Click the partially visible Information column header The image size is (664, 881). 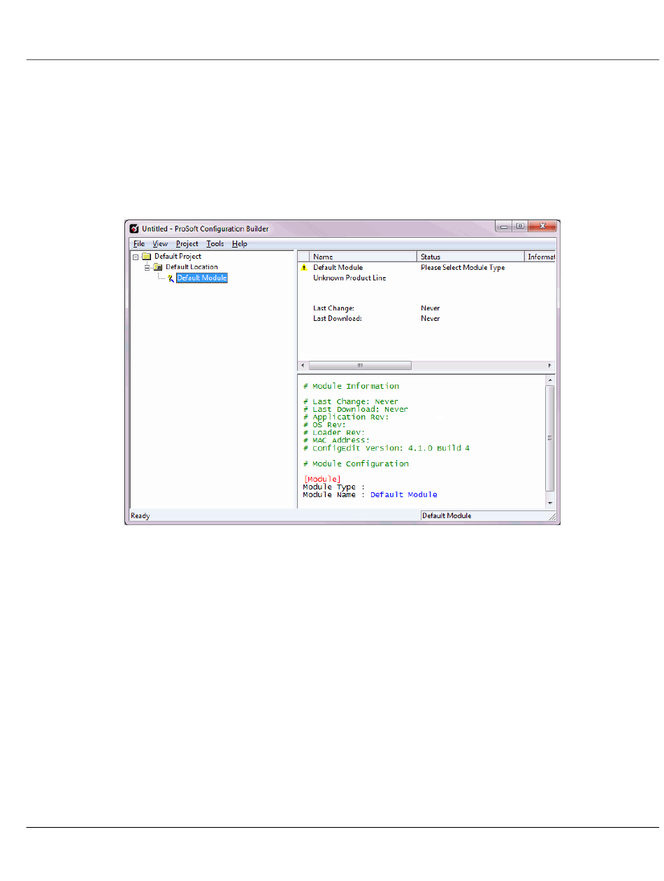click(540, 257)
